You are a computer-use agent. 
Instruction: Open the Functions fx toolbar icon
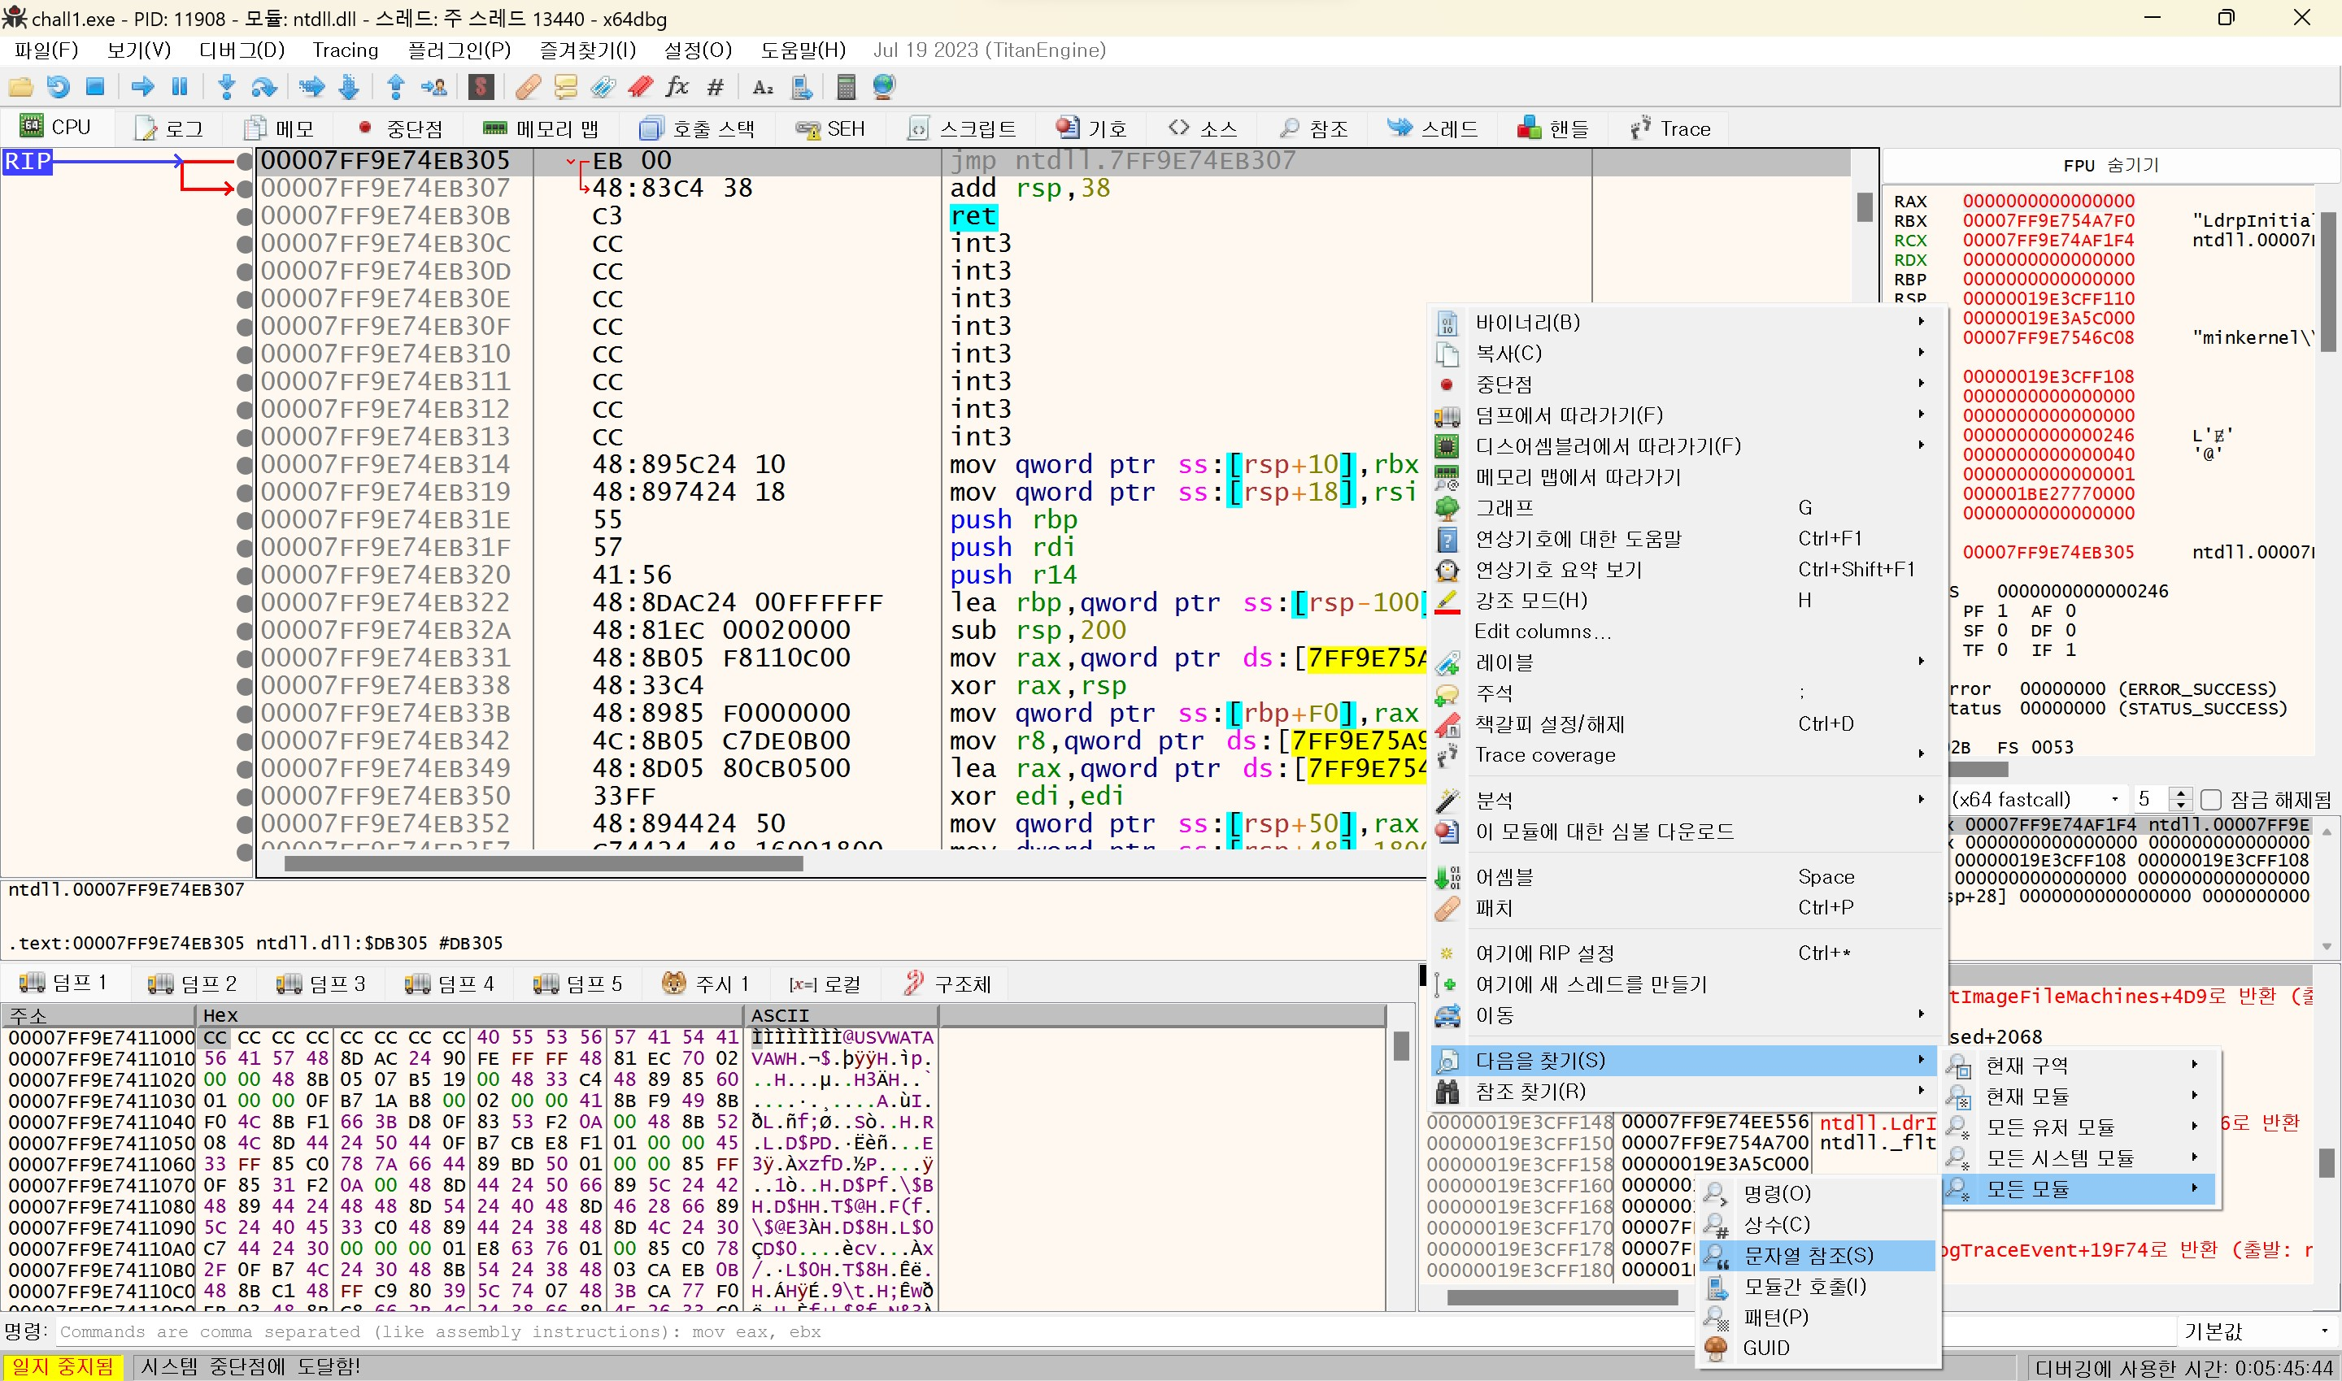click(x=677, y=86)
